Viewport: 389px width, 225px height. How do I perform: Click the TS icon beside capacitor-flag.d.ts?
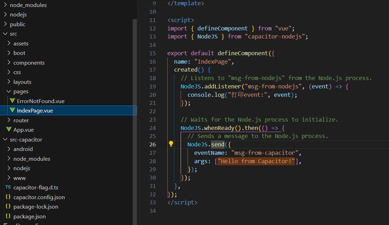(8, 187)
